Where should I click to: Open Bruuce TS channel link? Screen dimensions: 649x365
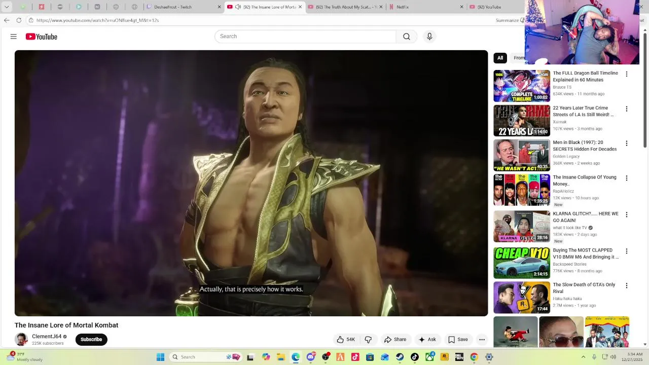(562, 87)
